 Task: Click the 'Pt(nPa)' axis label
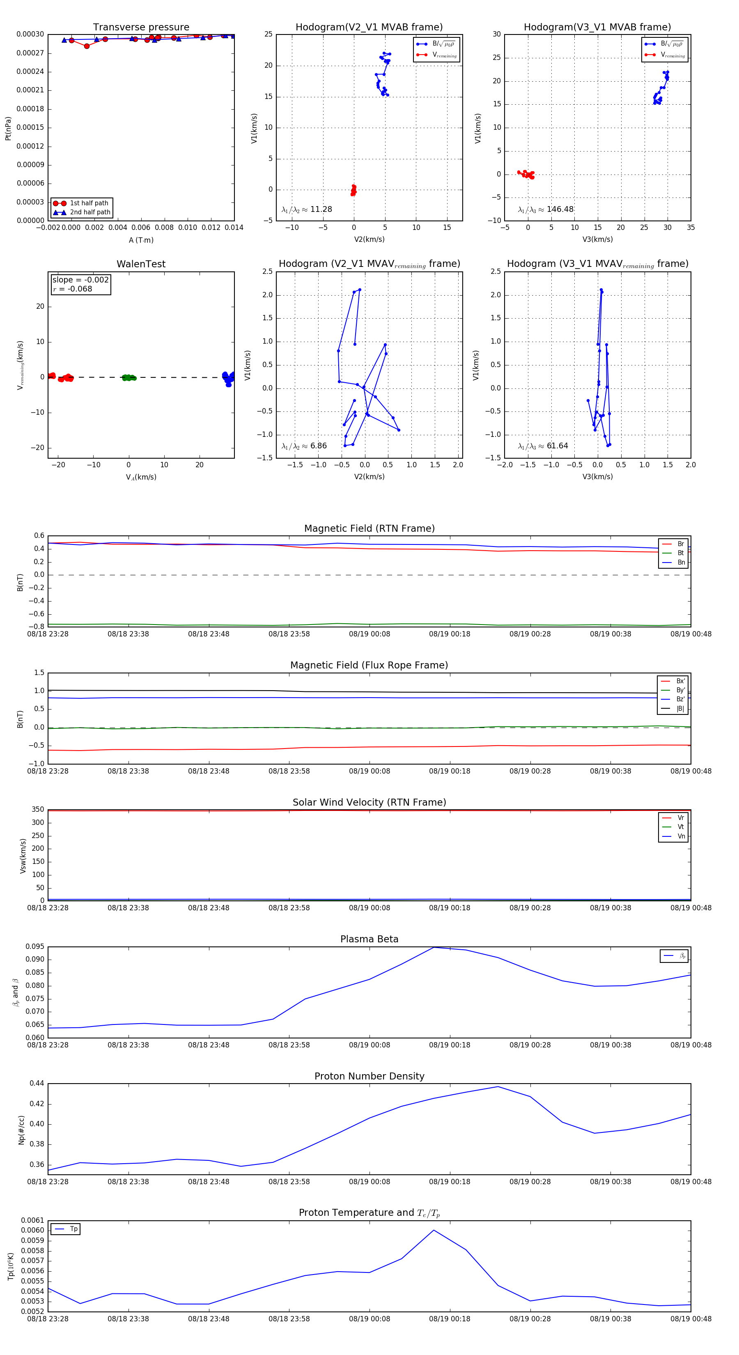click(x=8, y=128)
